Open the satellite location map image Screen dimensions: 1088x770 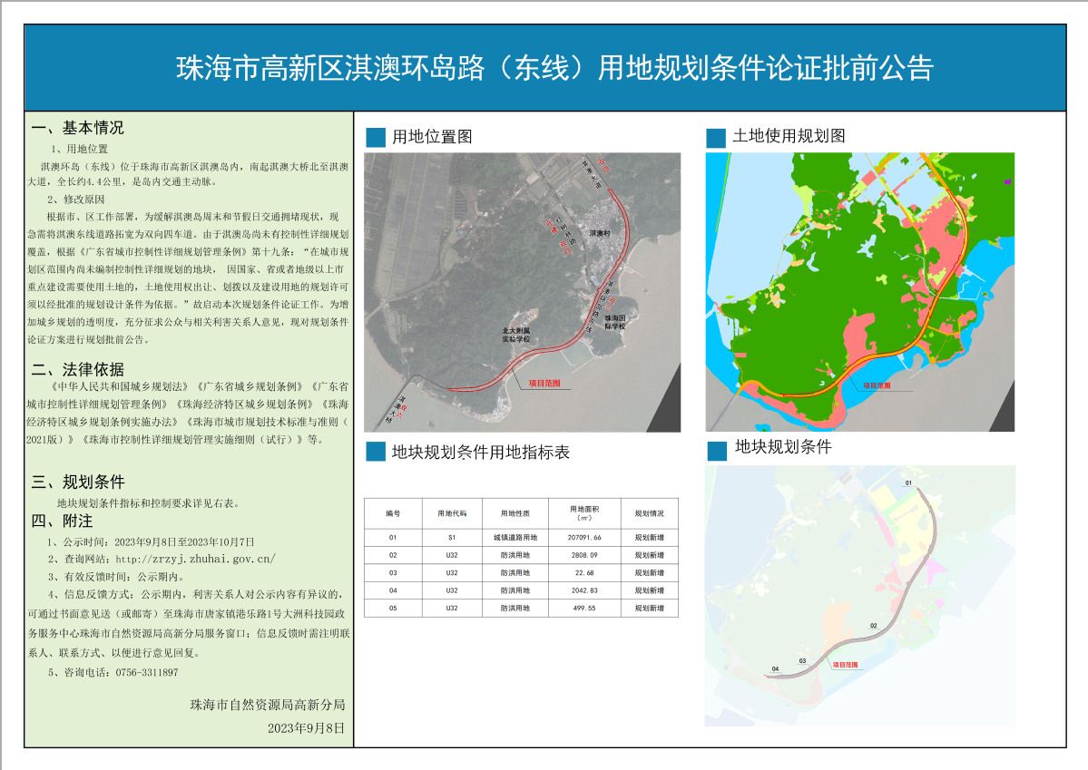coord(522,292)
